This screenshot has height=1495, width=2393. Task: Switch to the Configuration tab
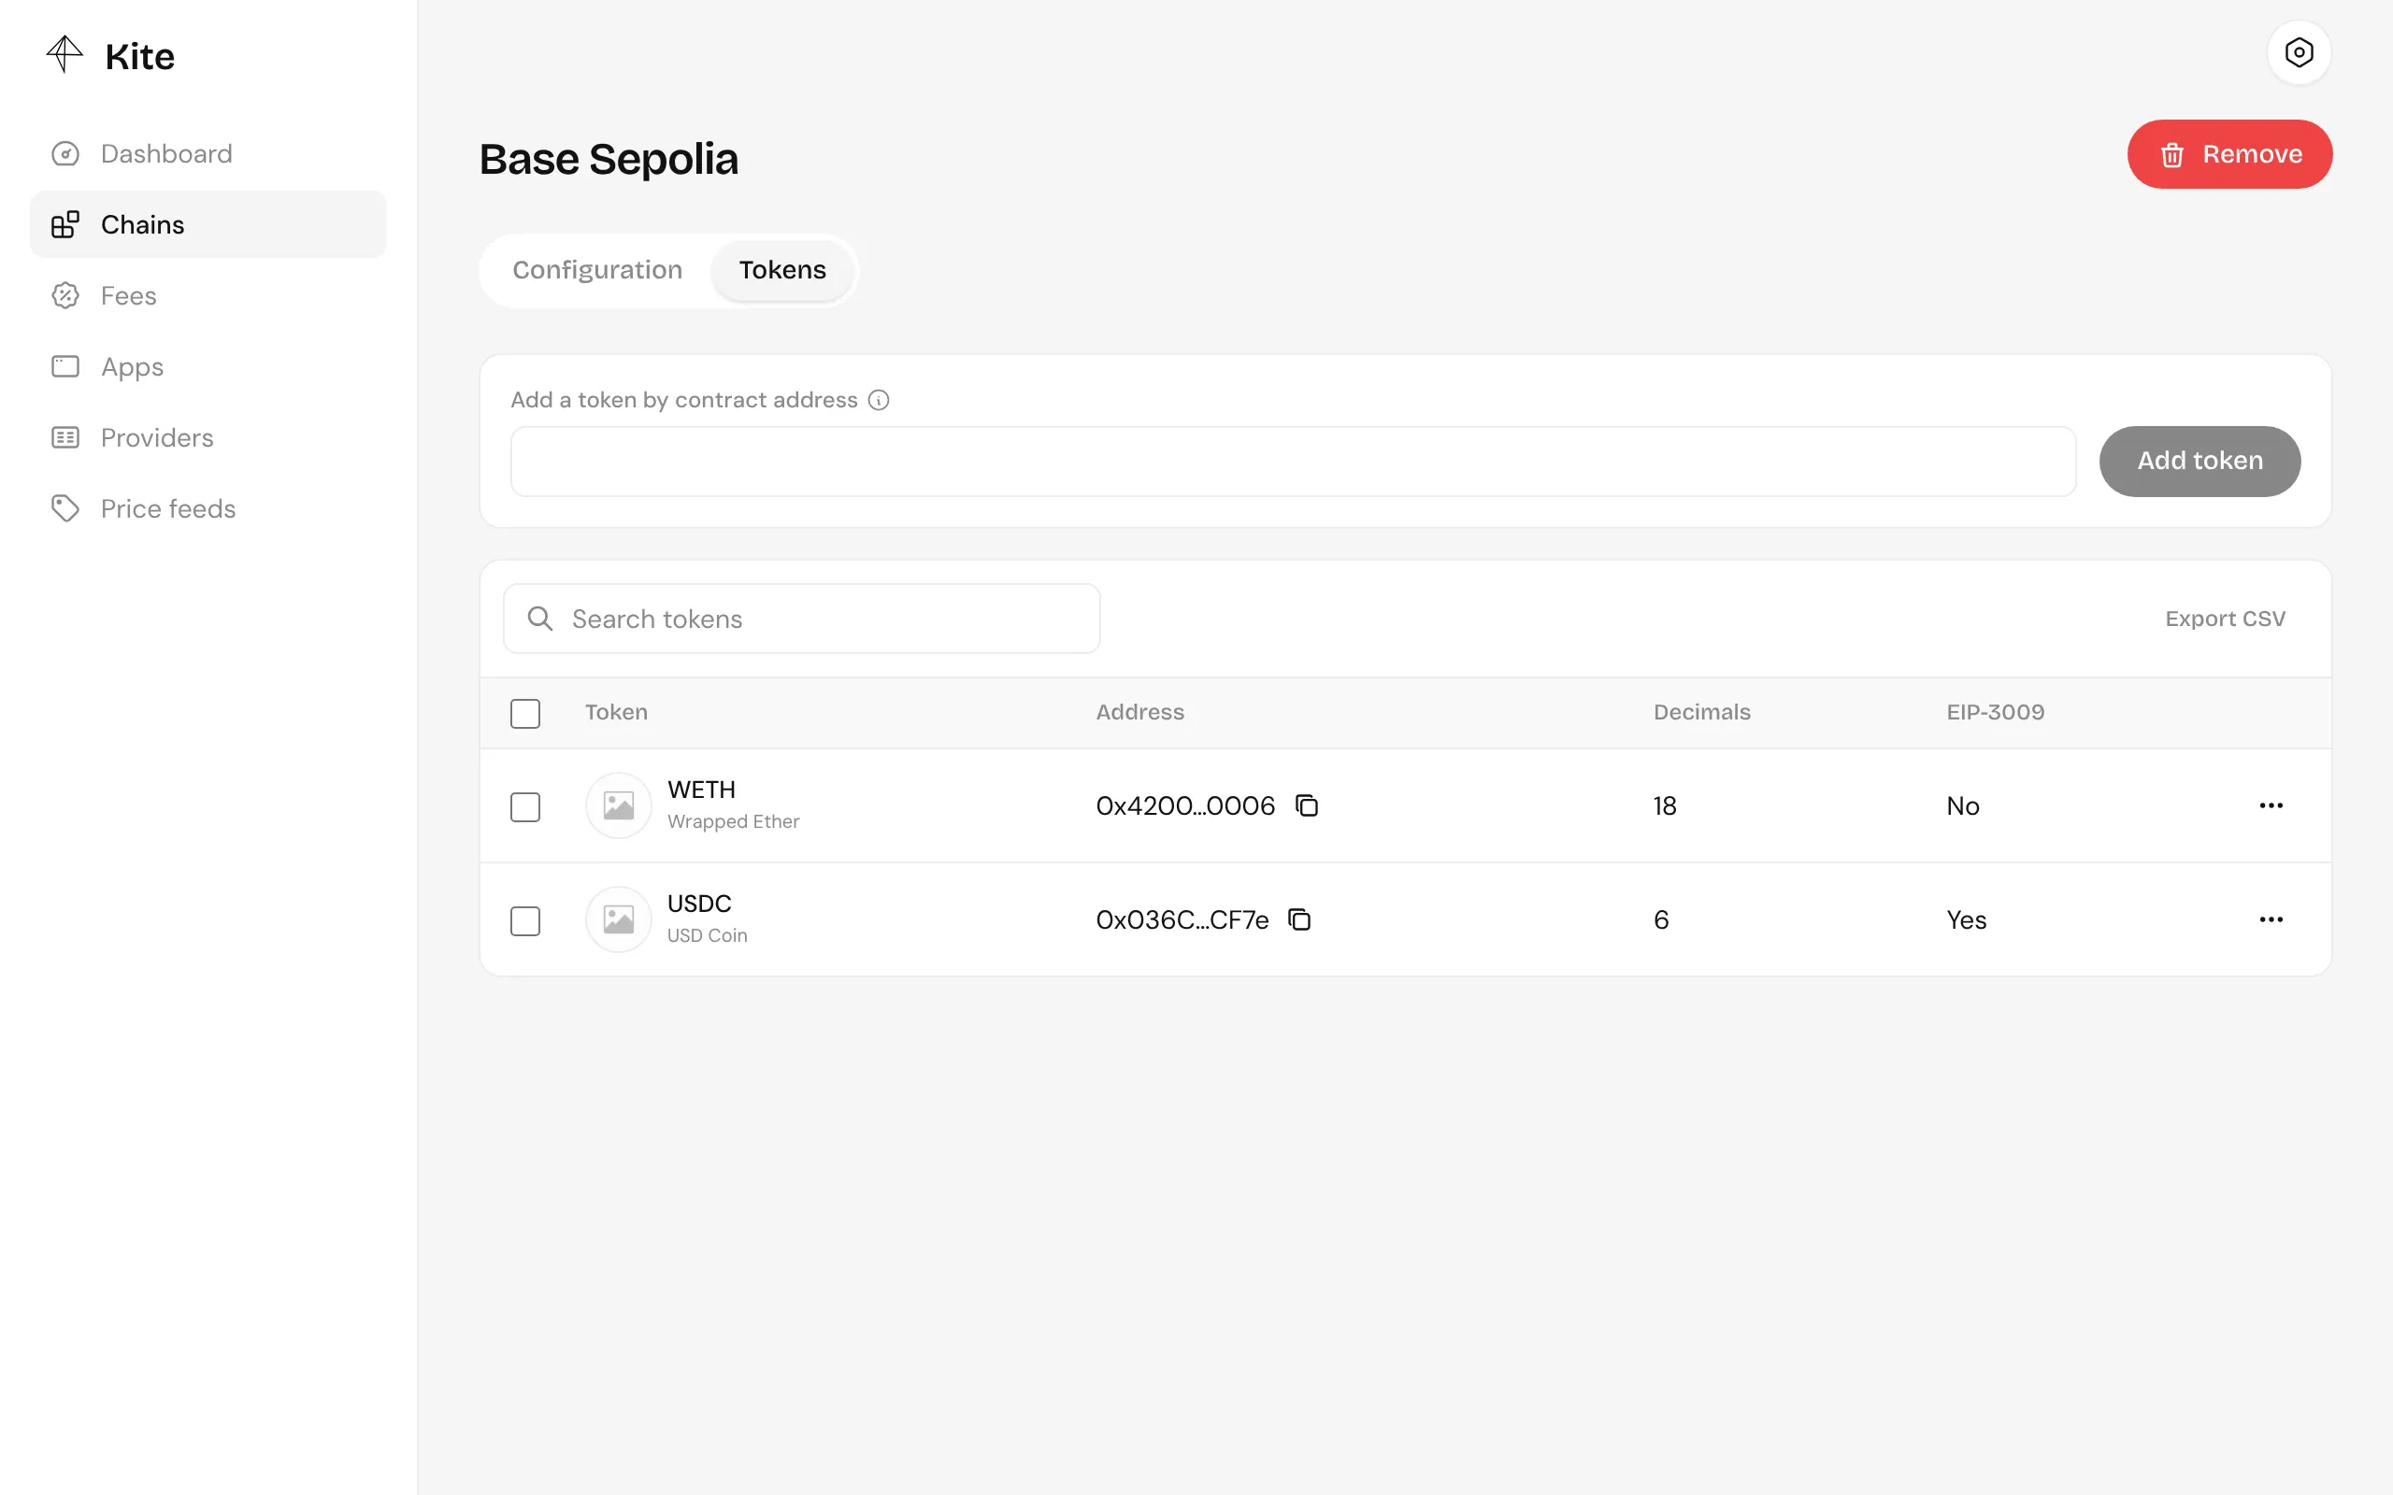(x=597, y=270)
